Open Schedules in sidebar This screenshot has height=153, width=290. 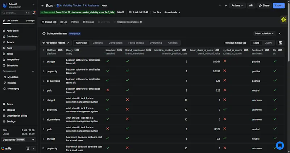18,65
